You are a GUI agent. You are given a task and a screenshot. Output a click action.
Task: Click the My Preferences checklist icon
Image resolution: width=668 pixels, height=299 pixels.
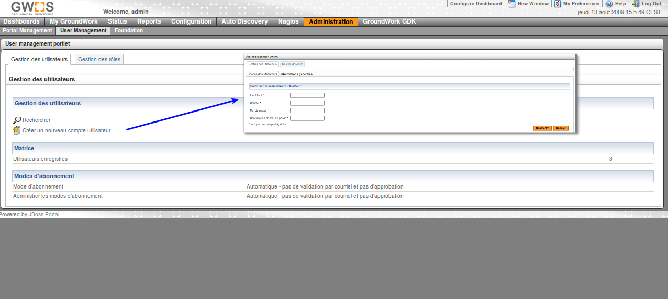pos(558,4)
